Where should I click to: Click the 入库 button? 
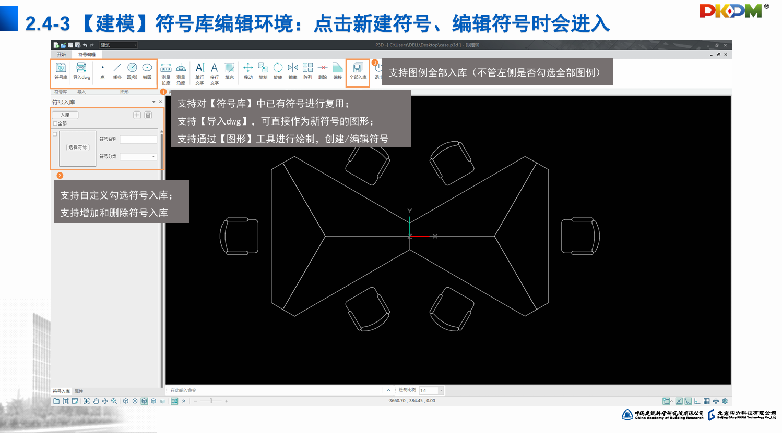65,115
